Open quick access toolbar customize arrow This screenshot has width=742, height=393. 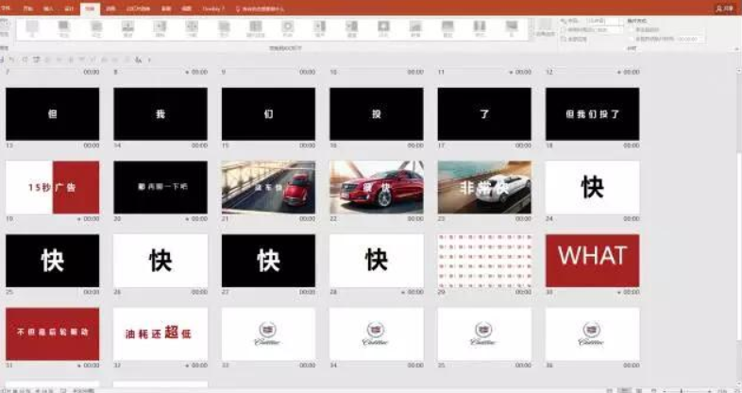point(149,60)
